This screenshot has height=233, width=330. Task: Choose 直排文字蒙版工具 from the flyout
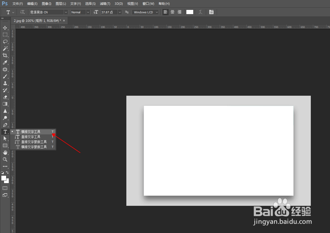(x=33, y=142)
